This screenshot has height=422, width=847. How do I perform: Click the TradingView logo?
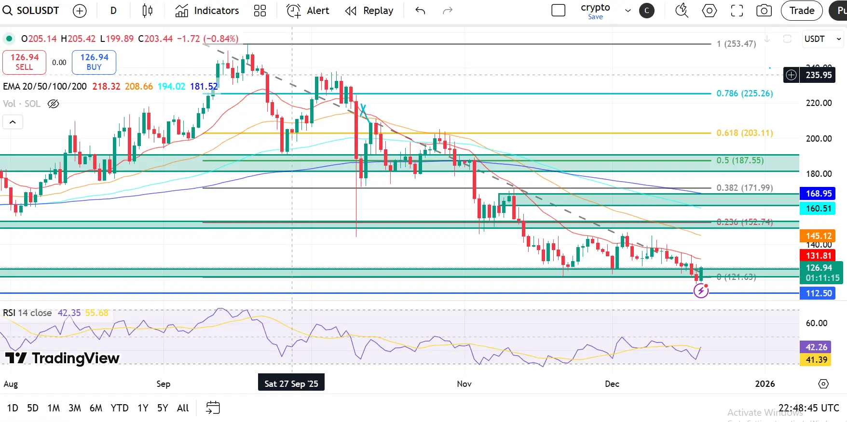[62, 358]
